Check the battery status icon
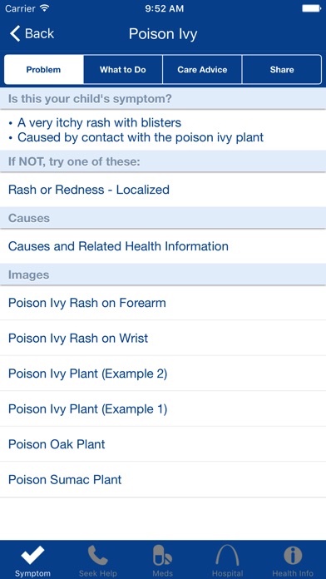Viewport: 326px width, 579px height. pos(311,8)
